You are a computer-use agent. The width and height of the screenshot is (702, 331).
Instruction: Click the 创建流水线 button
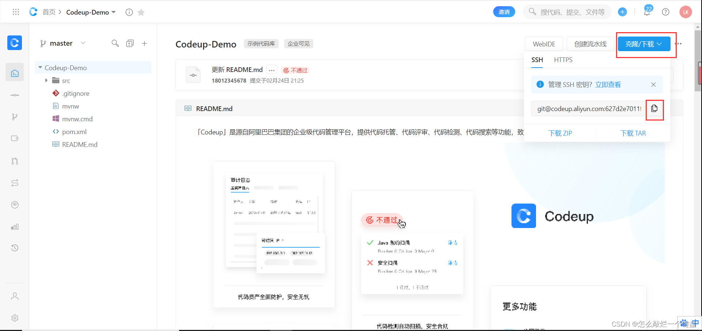click(590, 44)
